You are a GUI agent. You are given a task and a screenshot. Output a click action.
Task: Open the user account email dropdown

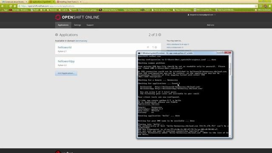coord(201,15)
